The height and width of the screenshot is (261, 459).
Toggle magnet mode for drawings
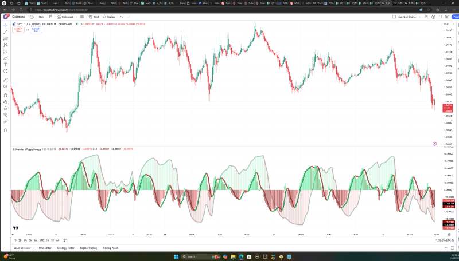(5, 95)
